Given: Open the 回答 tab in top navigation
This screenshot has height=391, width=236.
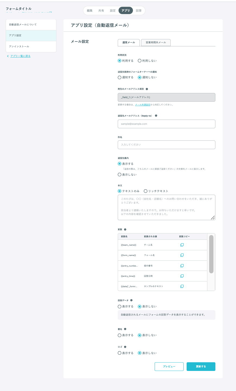Looking at the screenshot, I should (139, 11).
